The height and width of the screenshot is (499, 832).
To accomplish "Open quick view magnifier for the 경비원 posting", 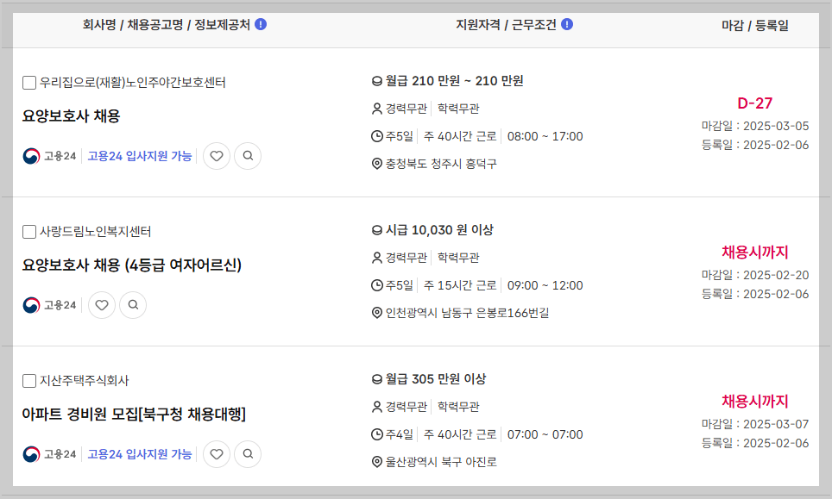I will (248, 454).
